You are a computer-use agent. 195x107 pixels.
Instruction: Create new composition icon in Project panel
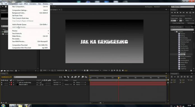tap(8, 71)
